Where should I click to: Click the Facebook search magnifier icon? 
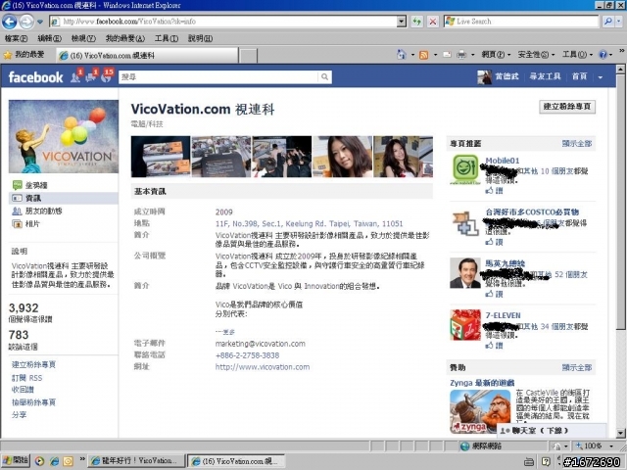pos(324,76)
